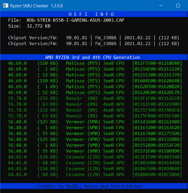This screenshot has width=188, height=193.
Task: Click address range [01513700-01532BB0]
Action: (x=157, y=139)
